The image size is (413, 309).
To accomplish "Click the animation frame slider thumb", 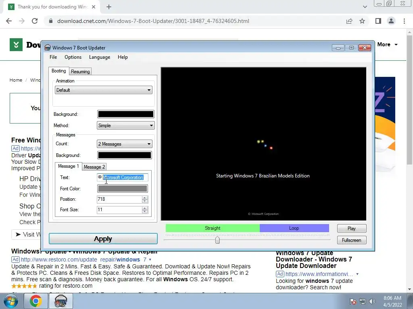I will 217,240.
